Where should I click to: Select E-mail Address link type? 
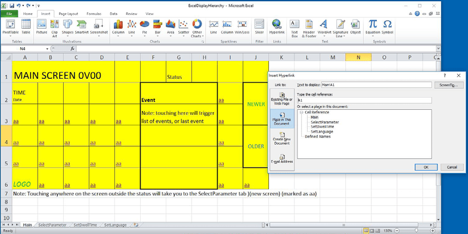coord(282,159)
